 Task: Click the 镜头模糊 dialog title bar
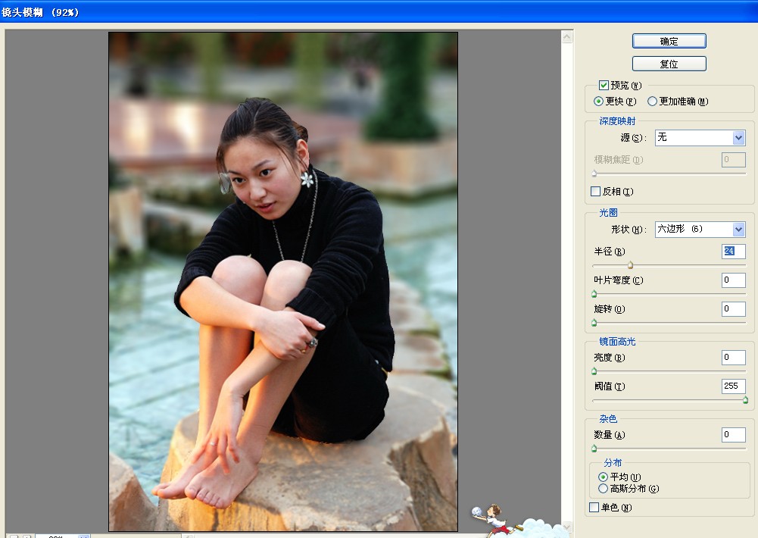tap(379, 11)
